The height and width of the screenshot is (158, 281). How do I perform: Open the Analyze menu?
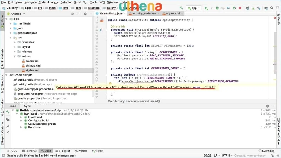tap(53, 2)
